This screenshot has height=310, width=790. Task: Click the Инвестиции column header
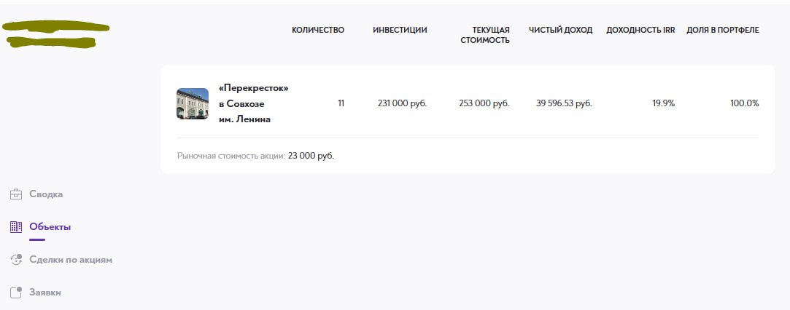click(x=400, y=30)
